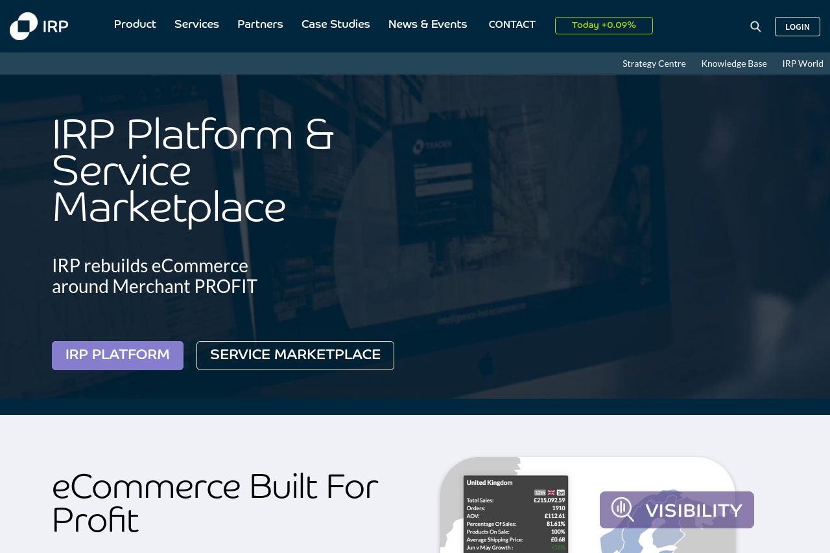Go to the CONTACT page

click(x=512, y=25)
